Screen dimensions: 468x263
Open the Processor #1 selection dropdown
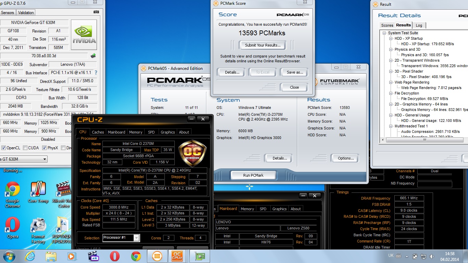coord(136,238)
